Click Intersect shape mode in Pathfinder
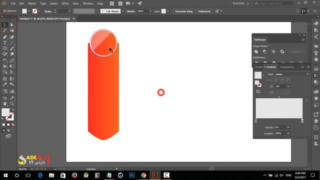 coord(273,51)
